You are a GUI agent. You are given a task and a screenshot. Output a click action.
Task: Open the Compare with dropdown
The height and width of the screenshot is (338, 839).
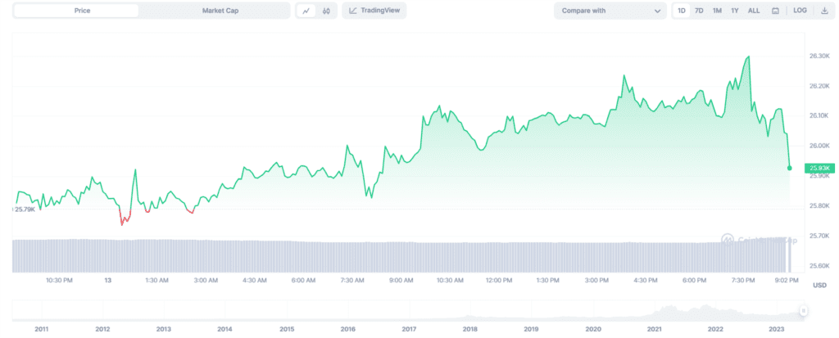coord(610,11)
